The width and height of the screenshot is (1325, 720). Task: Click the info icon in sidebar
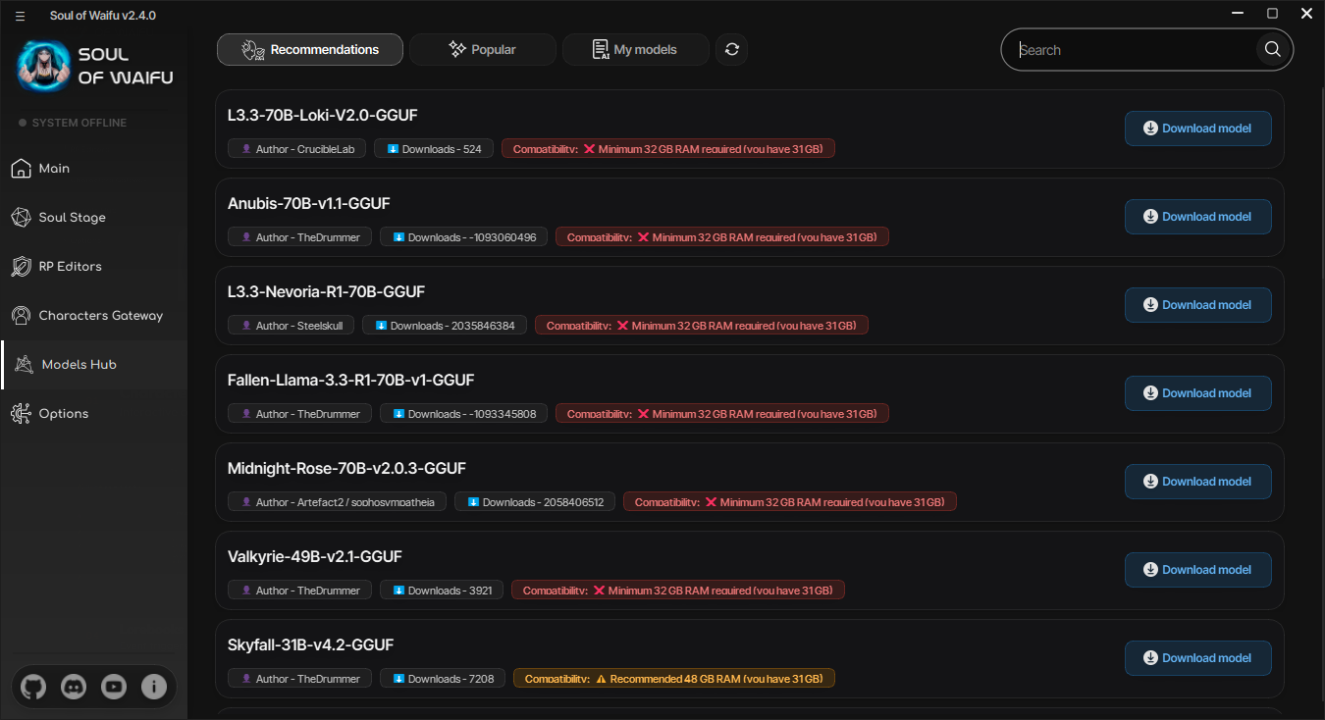154,688
